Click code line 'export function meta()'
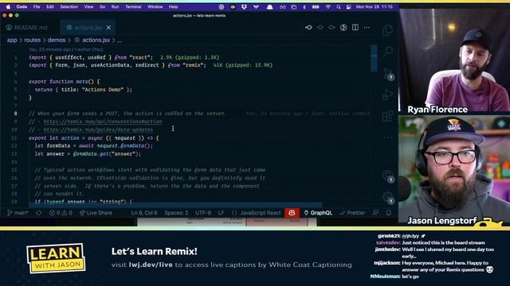 (x=64, y=81)
